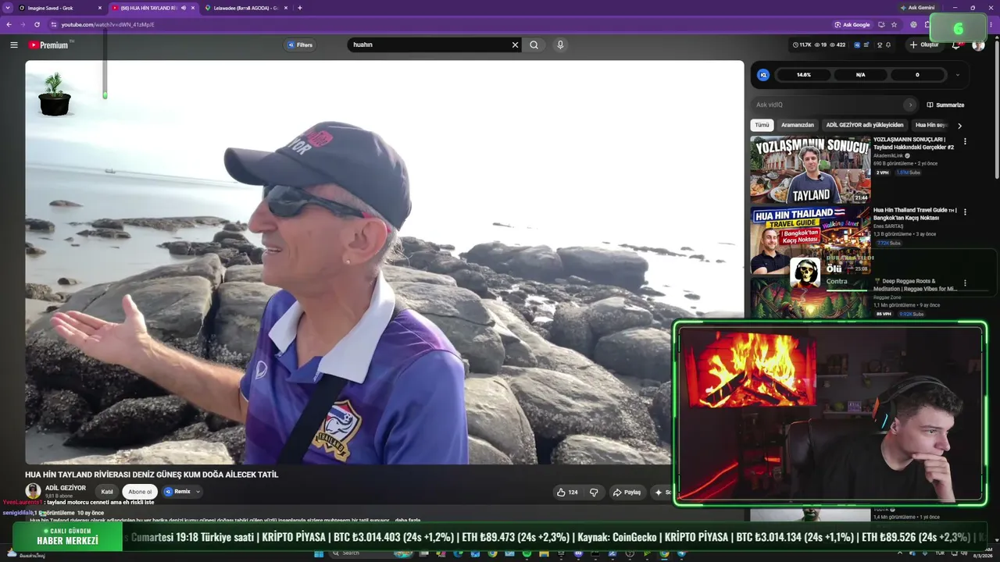Open the vidIQ logo in the stats bar

tap(763, 75)
